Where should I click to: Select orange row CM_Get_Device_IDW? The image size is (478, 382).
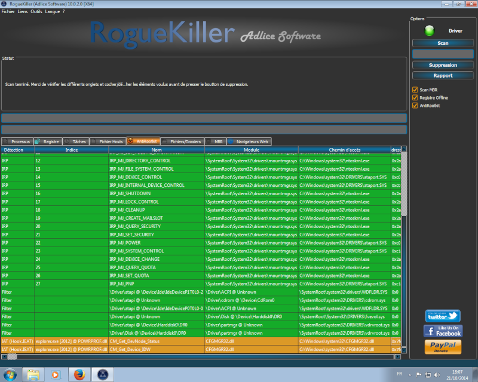click(201, 349)
